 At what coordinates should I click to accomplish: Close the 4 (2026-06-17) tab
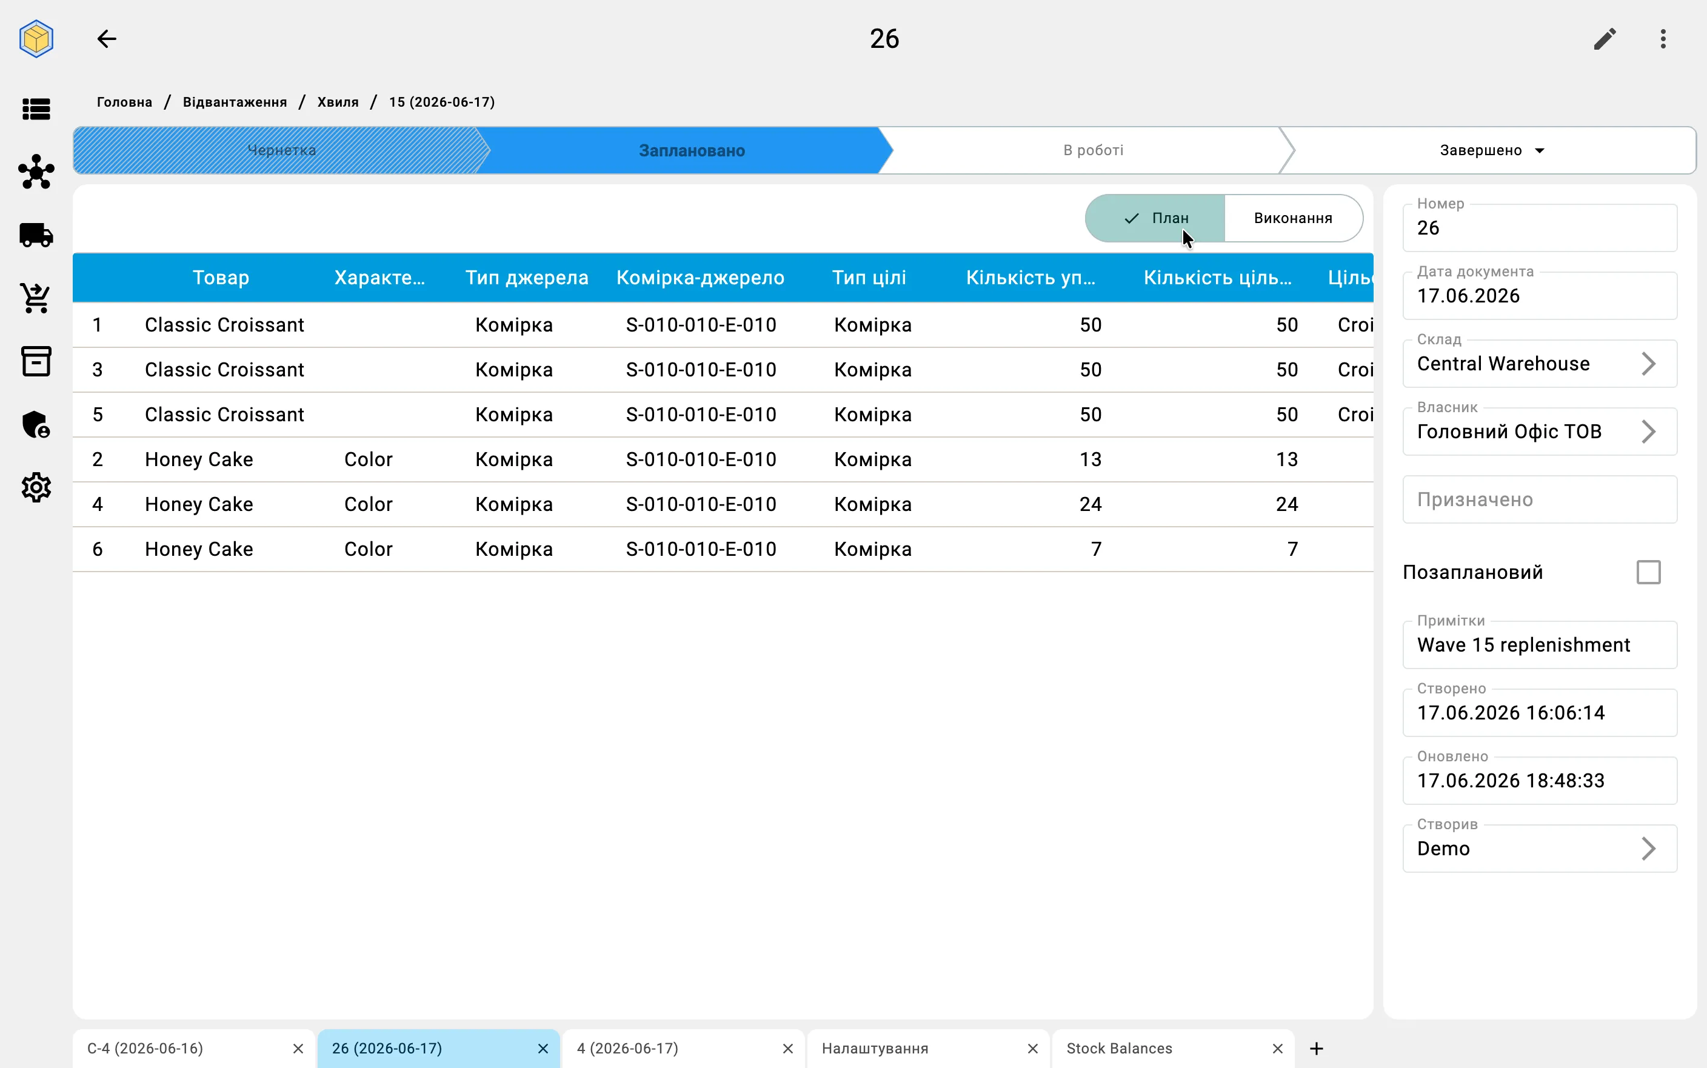(x=787, y=1048)
